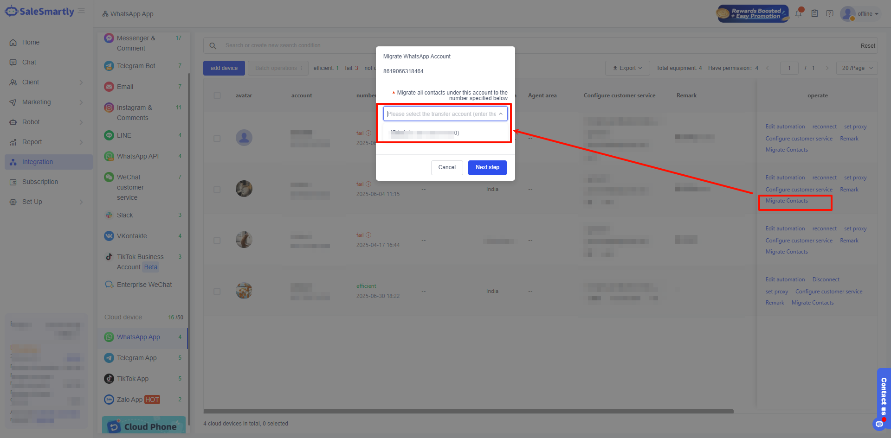Open the Slack integration icon
Image resolution: width=891 pixels, height=438 pixels.
coord(109,215)
